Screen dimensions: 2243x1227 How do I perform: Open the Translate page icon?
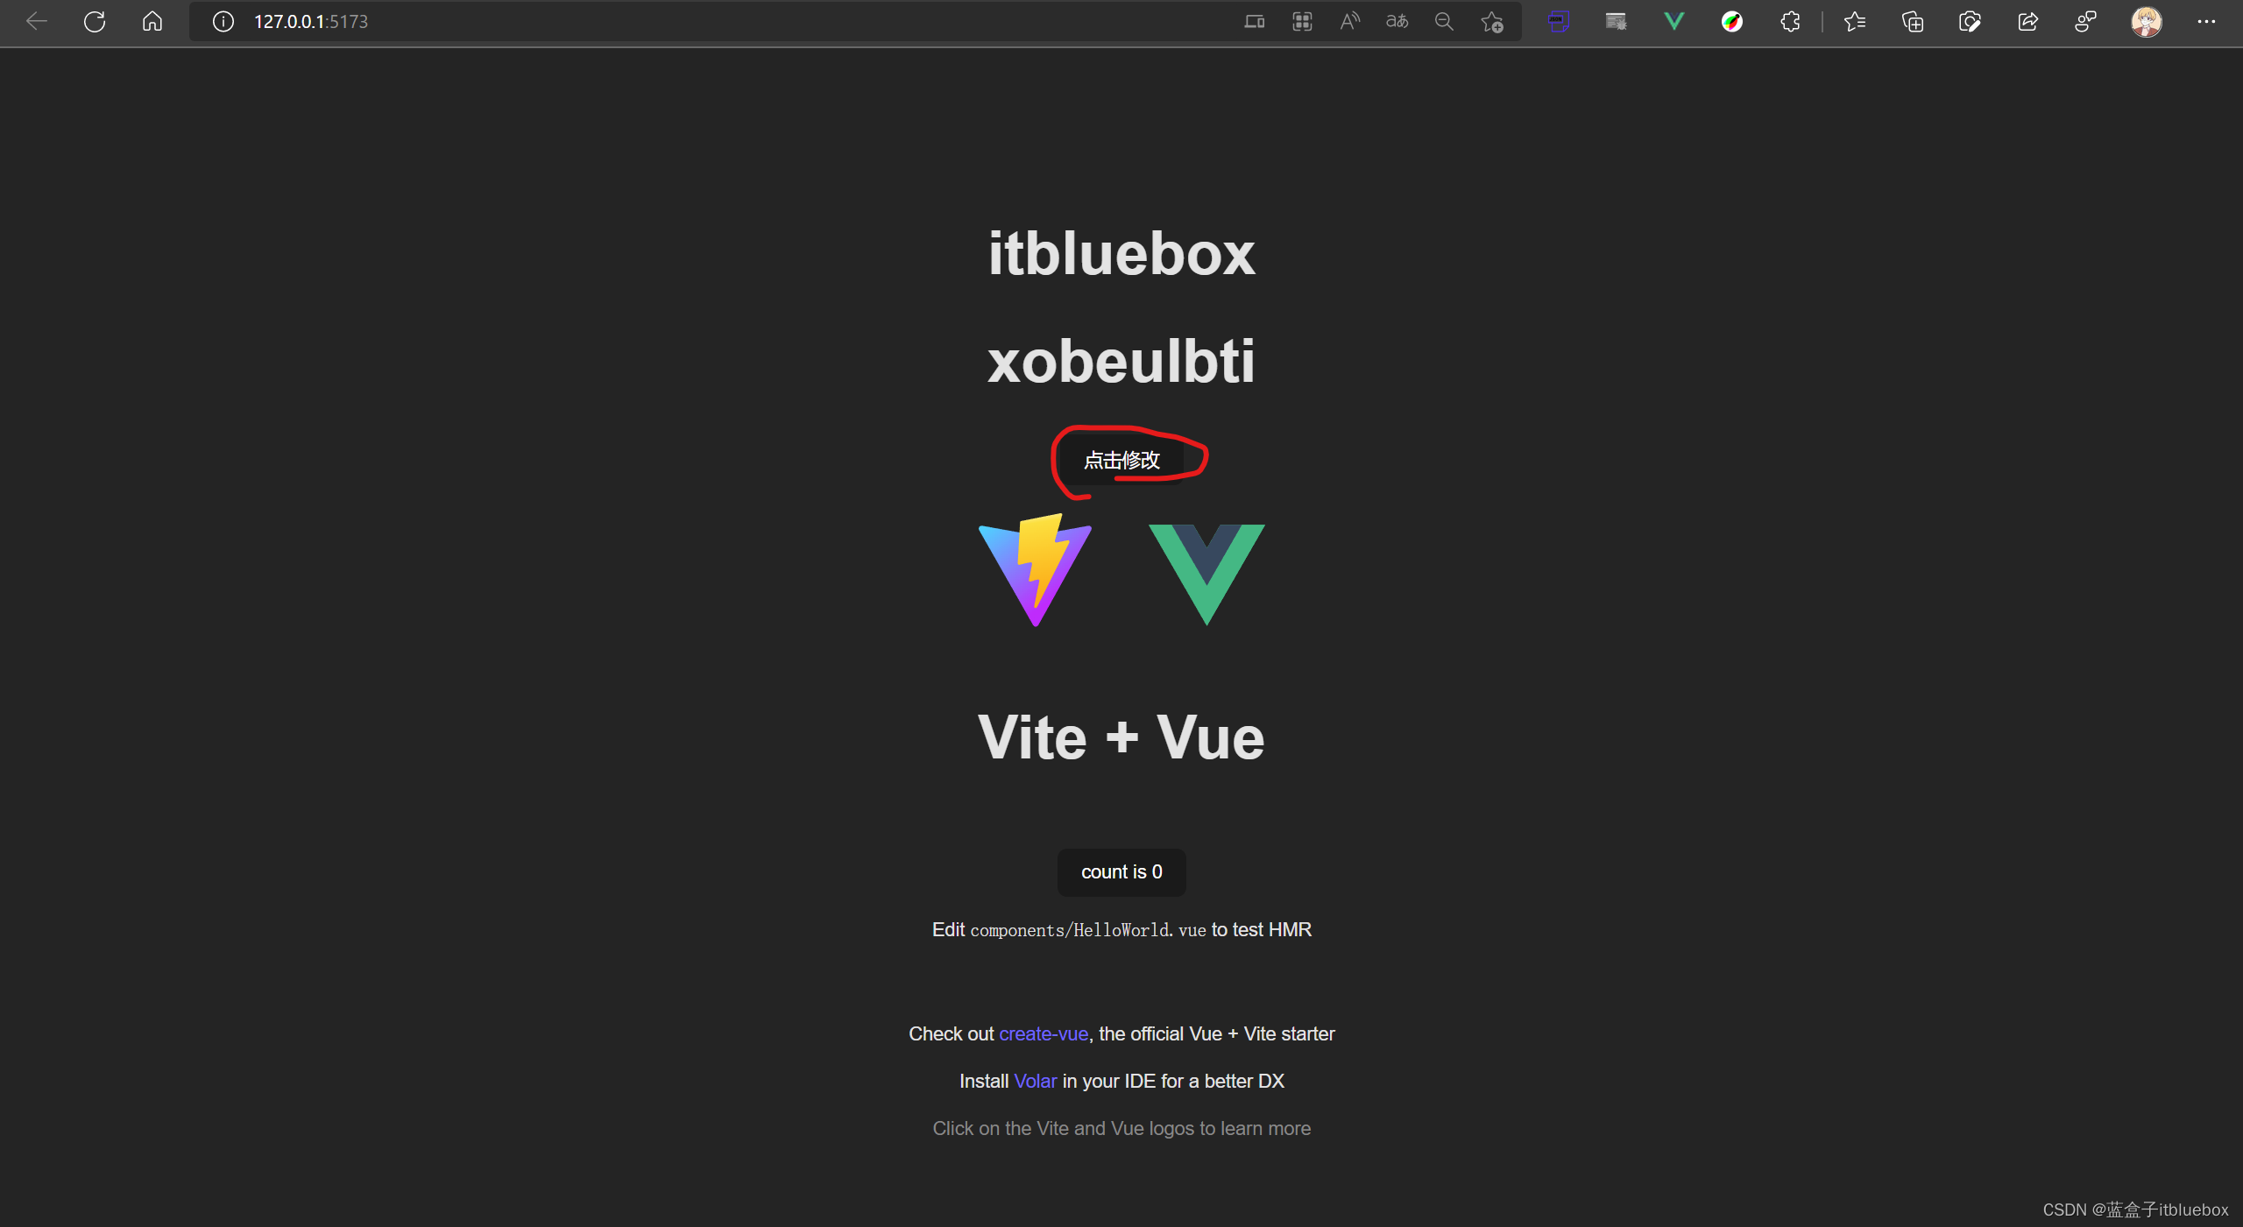(x=1397, y=21)
